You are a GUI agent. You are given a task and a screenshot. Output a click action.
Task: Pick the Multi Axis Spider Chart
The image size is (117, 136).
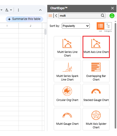pos(96,119)
